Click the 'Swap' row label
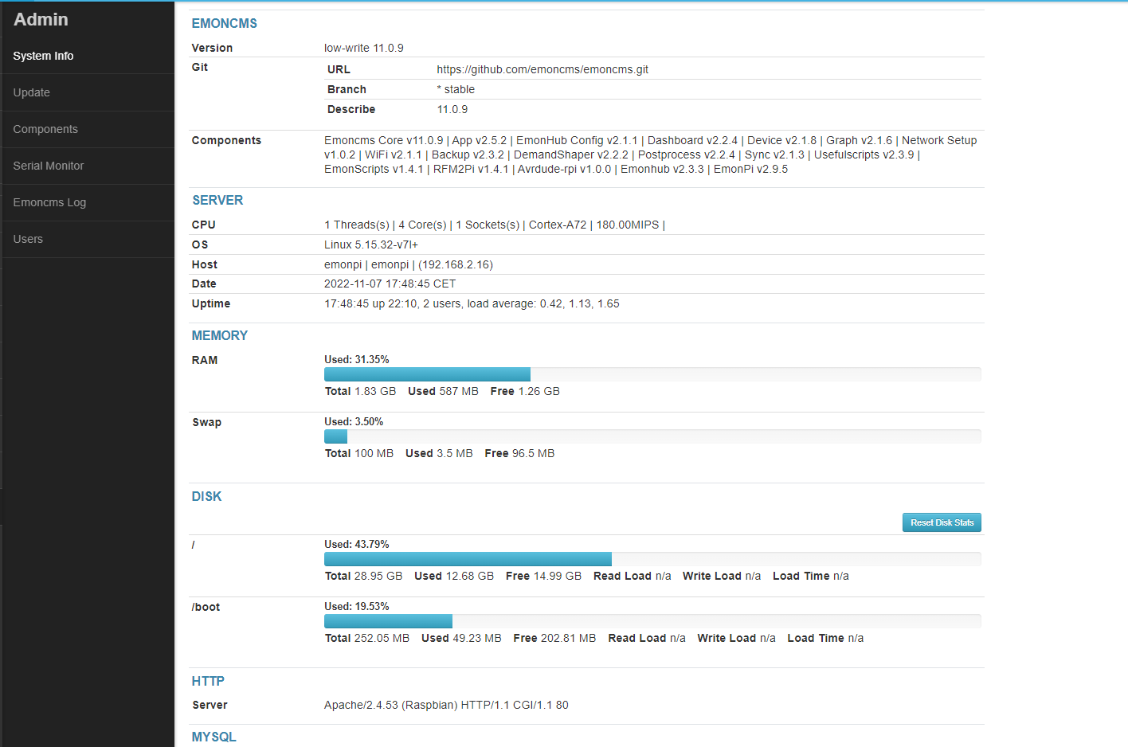 click(x=206, y=422)
